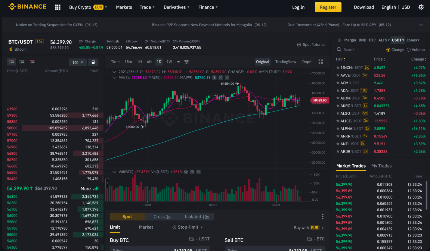
Task: Open the AAVE/USDT row
Action: [381, 75]
